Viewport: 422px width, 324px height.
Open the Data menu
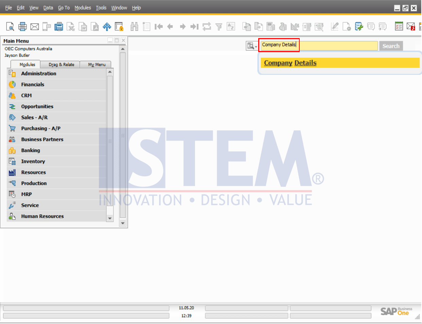[48, 7]
